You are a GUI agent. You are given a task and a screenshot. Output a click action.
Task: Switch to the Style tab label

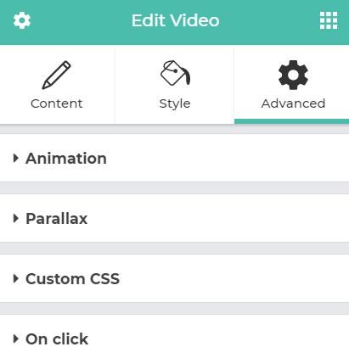(175, 103)
